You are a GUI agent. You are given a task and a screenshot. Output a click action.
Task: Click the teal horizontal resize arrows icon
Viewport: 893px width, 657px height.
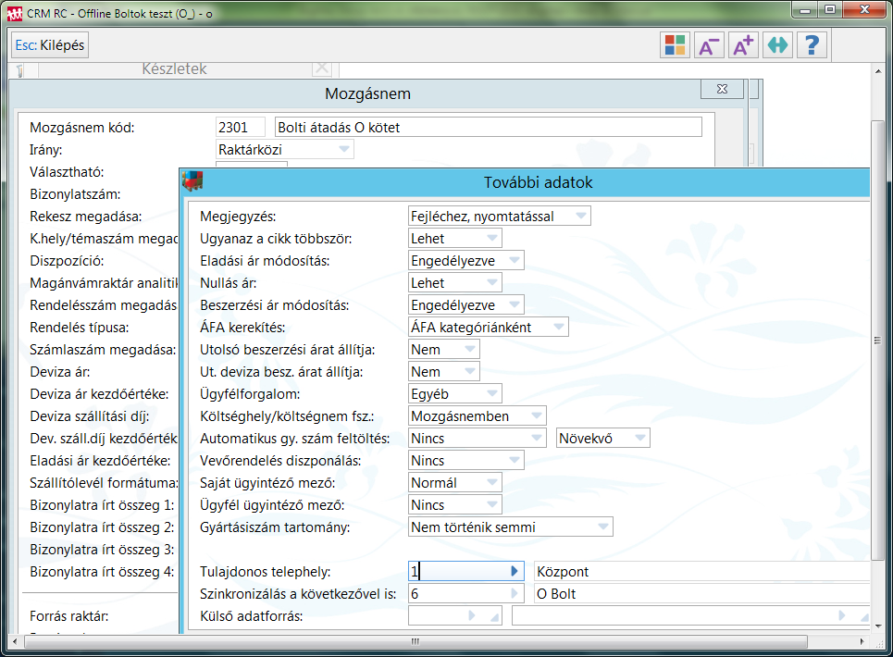(777, 45)
